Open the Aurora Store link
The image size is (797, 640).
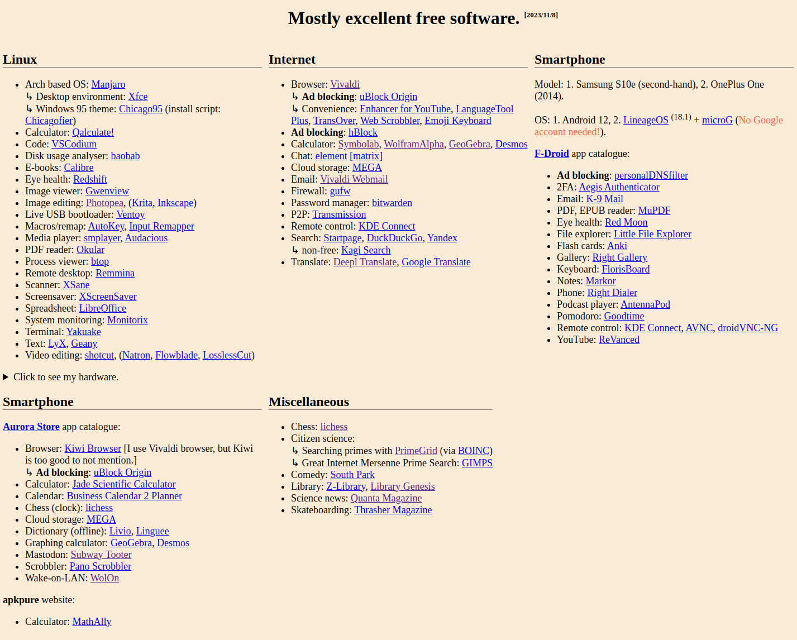coord(31,427)
